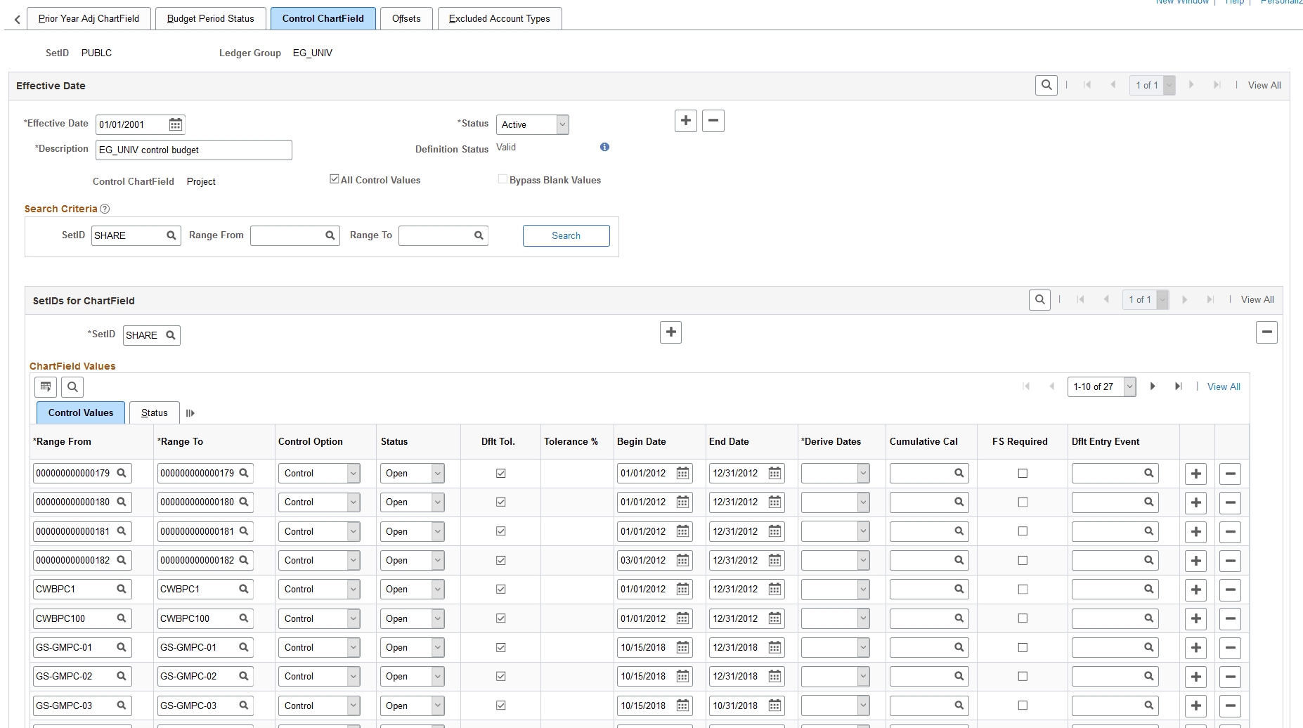The image size is (1303, 728).
Task: Click the Find magnifier in ChartField Values grid
Action: point(72,386)
